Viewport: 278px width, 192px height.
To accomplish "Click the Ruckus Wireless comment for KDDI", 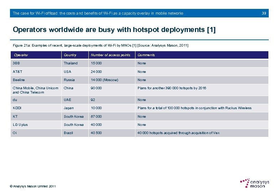I will coord(195,108).
